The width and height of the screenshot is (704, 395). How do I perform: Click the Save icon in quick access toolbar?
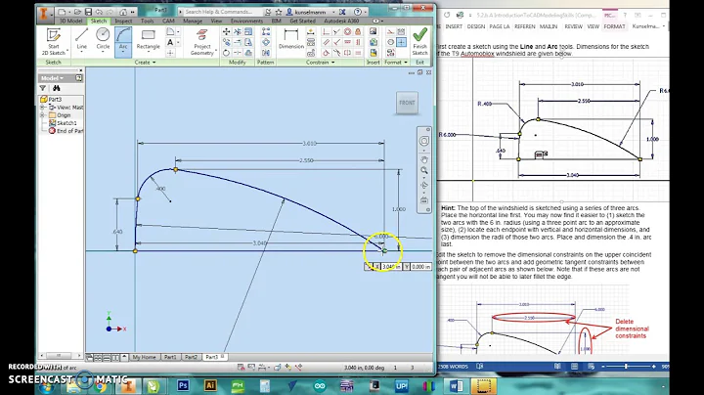pos(88,12)
